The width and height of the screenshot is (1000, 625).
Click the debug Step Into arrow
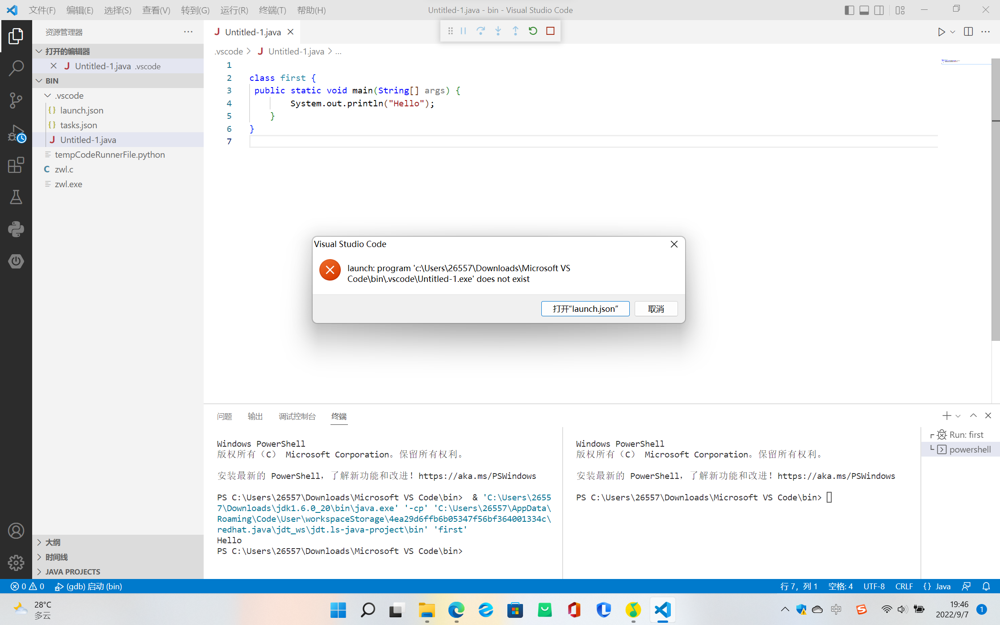click(x=498, y=31)
